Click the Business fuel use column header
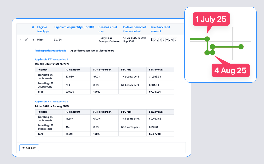This screenshot has width=264, height=164. pyautogui.click(x=108, y=29)
